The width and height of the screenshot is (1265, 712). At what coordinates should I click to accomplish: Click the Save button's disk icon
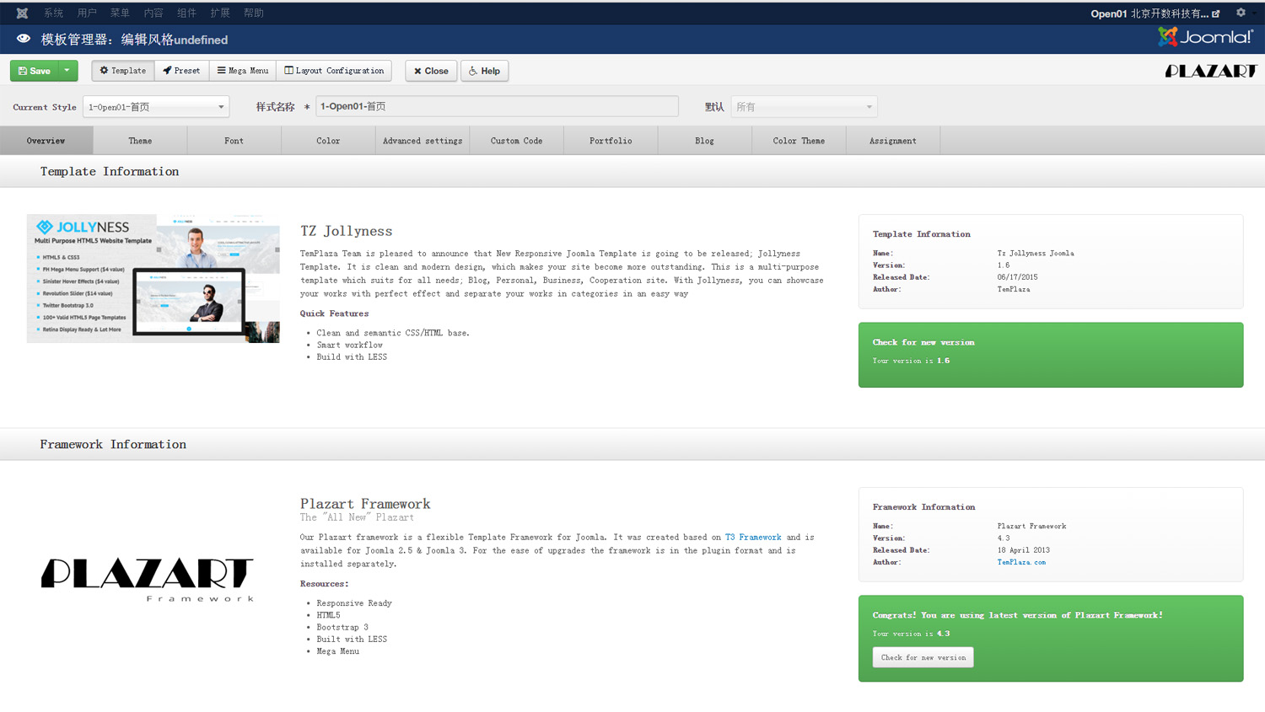[23, 71]
